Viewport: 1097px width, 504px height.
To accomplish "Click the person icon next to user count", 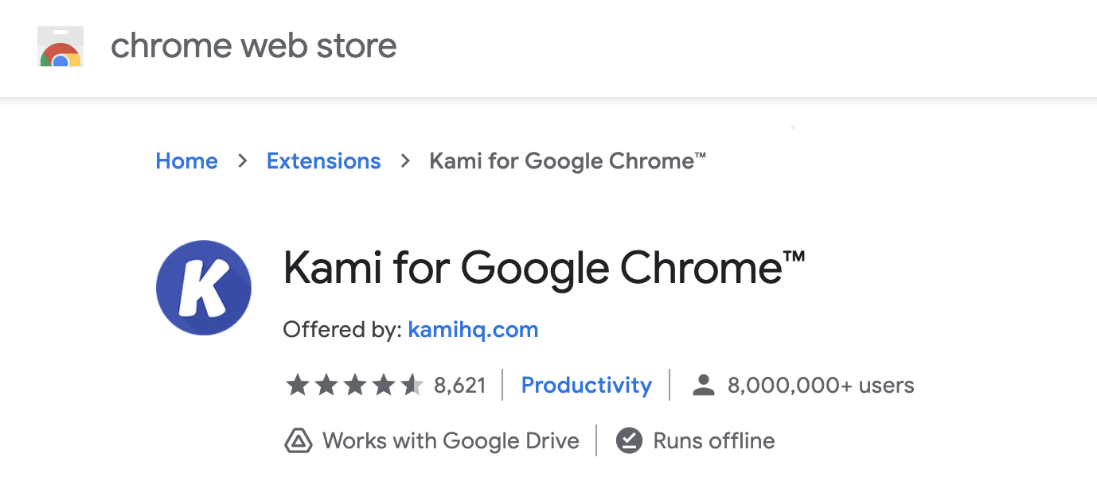I will pos(704,384).
